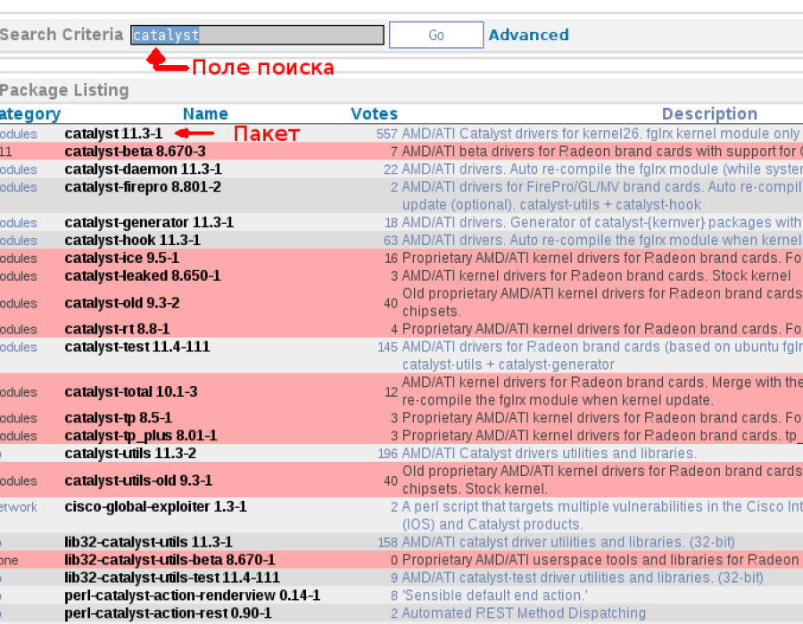Click the Package Listing heading

click(x=64, y=90)
